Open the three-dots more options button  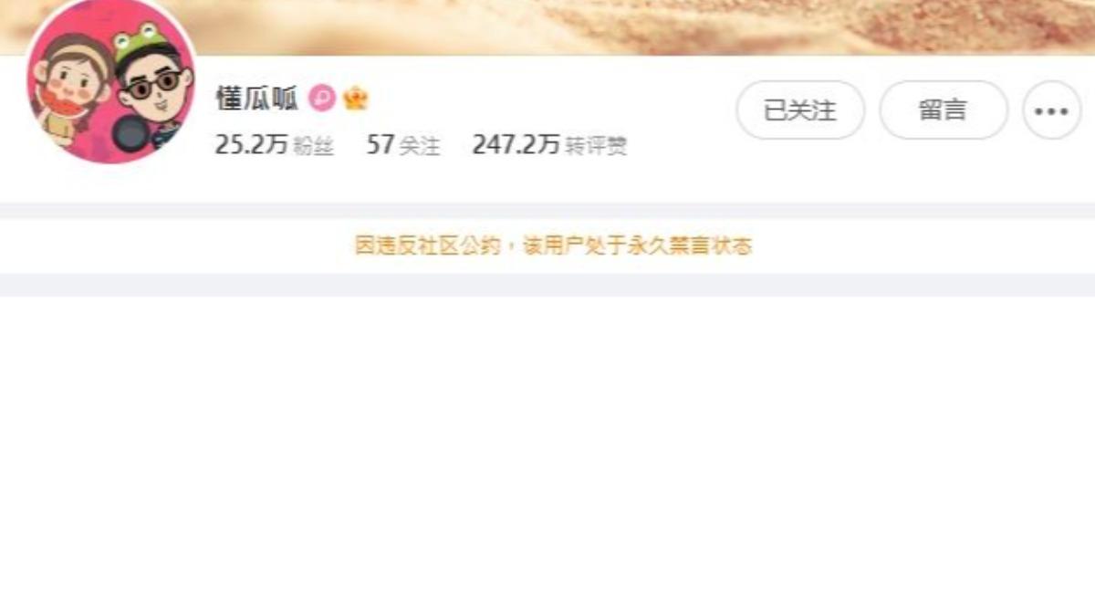pyautogui.click(x=1051, y=110)
